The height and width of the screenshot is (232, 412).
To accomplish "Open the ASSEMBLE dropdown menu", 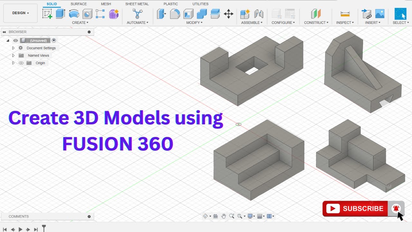I will tap(252, 23).
